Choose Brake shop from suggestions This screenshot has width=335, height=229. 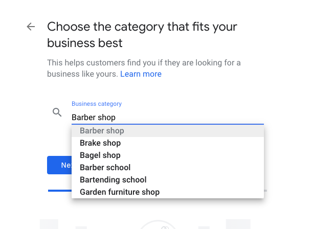[168, 143]
